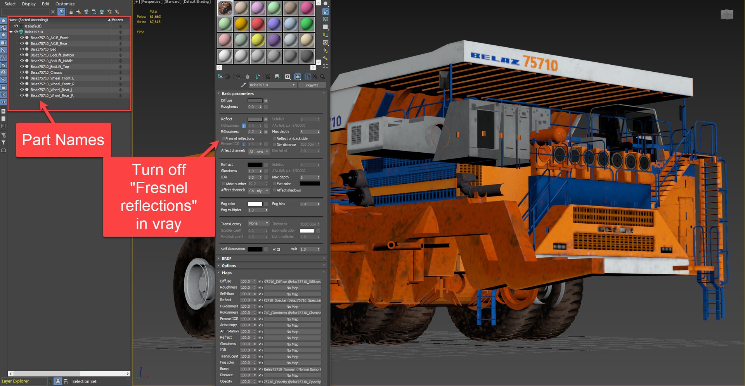Click Display Cameras filter icon

(x=3, y=43)
